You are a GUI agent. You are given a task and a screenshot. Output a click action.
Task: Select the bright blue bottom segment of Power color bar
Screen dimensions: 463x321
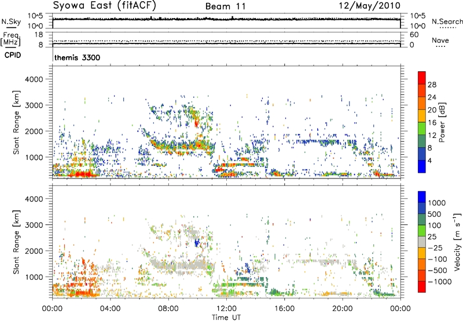tap(422, 166)
